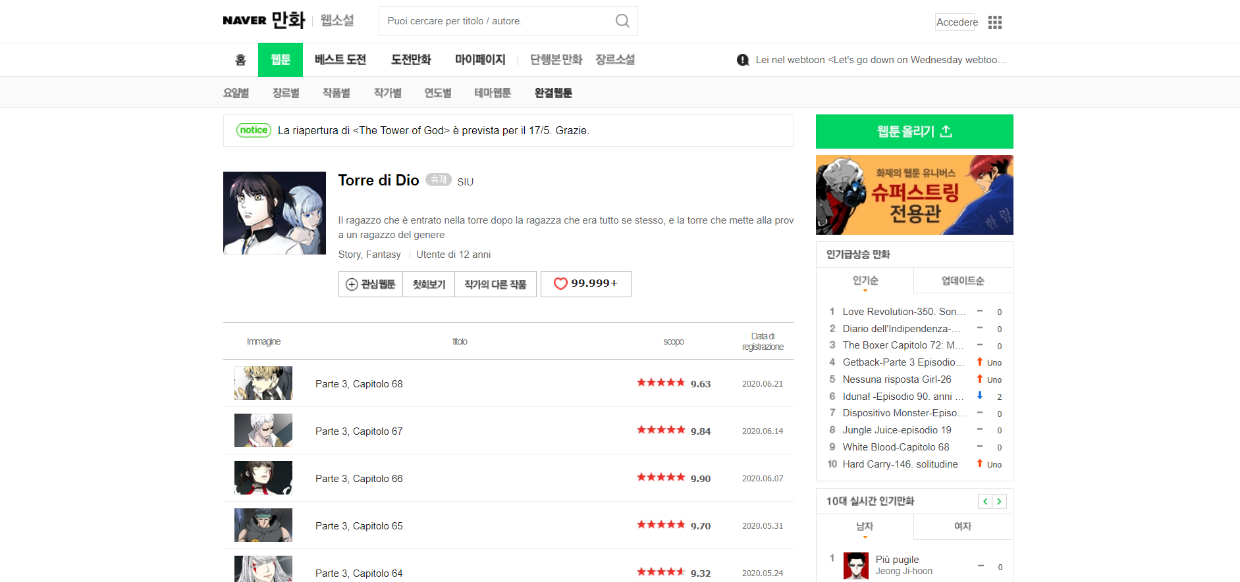The height and width of the screenshot is (582, 1240).
Task: Switch to 업데이트순 tab
Action: 963,281
